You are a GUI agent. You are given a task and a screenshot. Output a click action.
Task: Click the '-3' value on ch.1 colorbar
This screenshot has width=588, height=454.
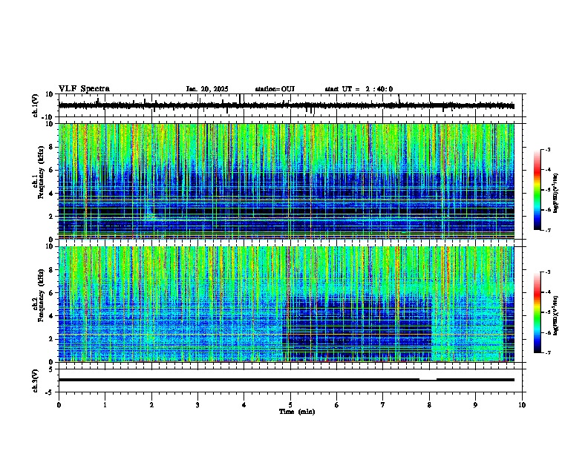pos(547,149)
